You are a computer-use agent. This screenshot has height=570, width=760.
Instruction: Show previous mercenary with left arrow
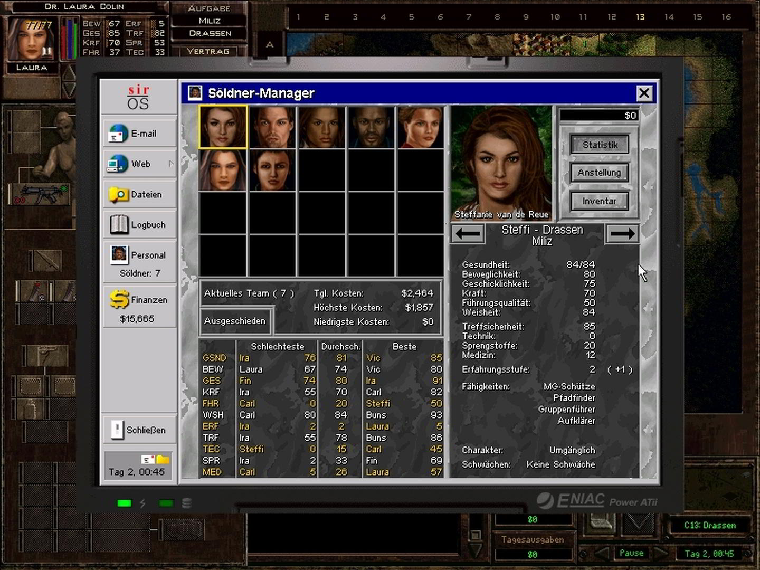[x=468, y=234]
